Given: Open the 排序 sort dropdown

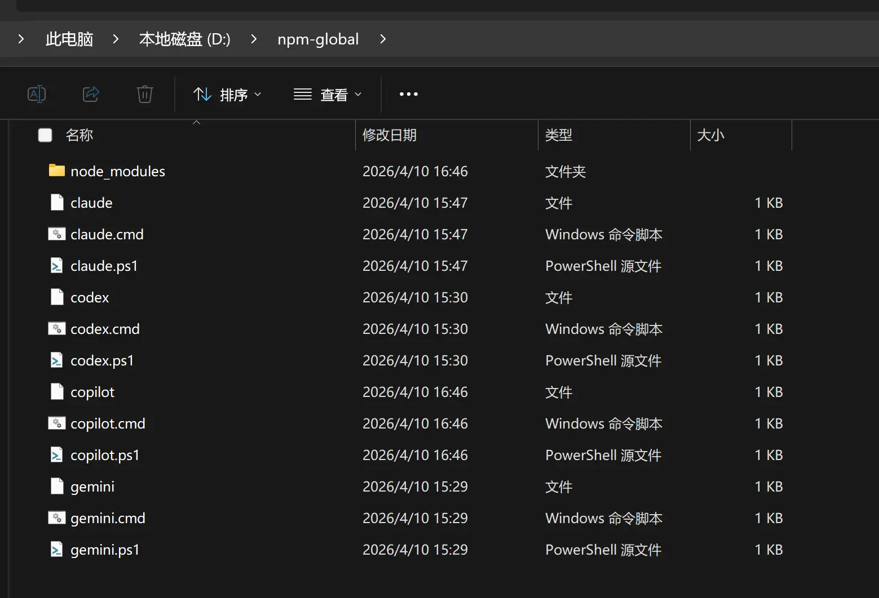Looking at the screenshot, I should click(x=227, y=95).
